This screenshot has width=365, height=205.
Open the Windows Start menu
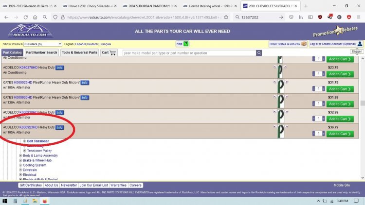[x=5, y=201]
